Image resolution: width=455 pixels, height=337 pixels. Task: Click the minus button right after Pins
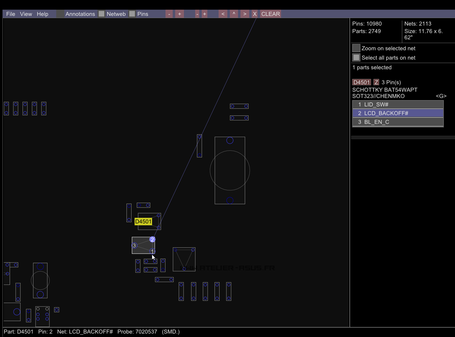click(169, 14)
